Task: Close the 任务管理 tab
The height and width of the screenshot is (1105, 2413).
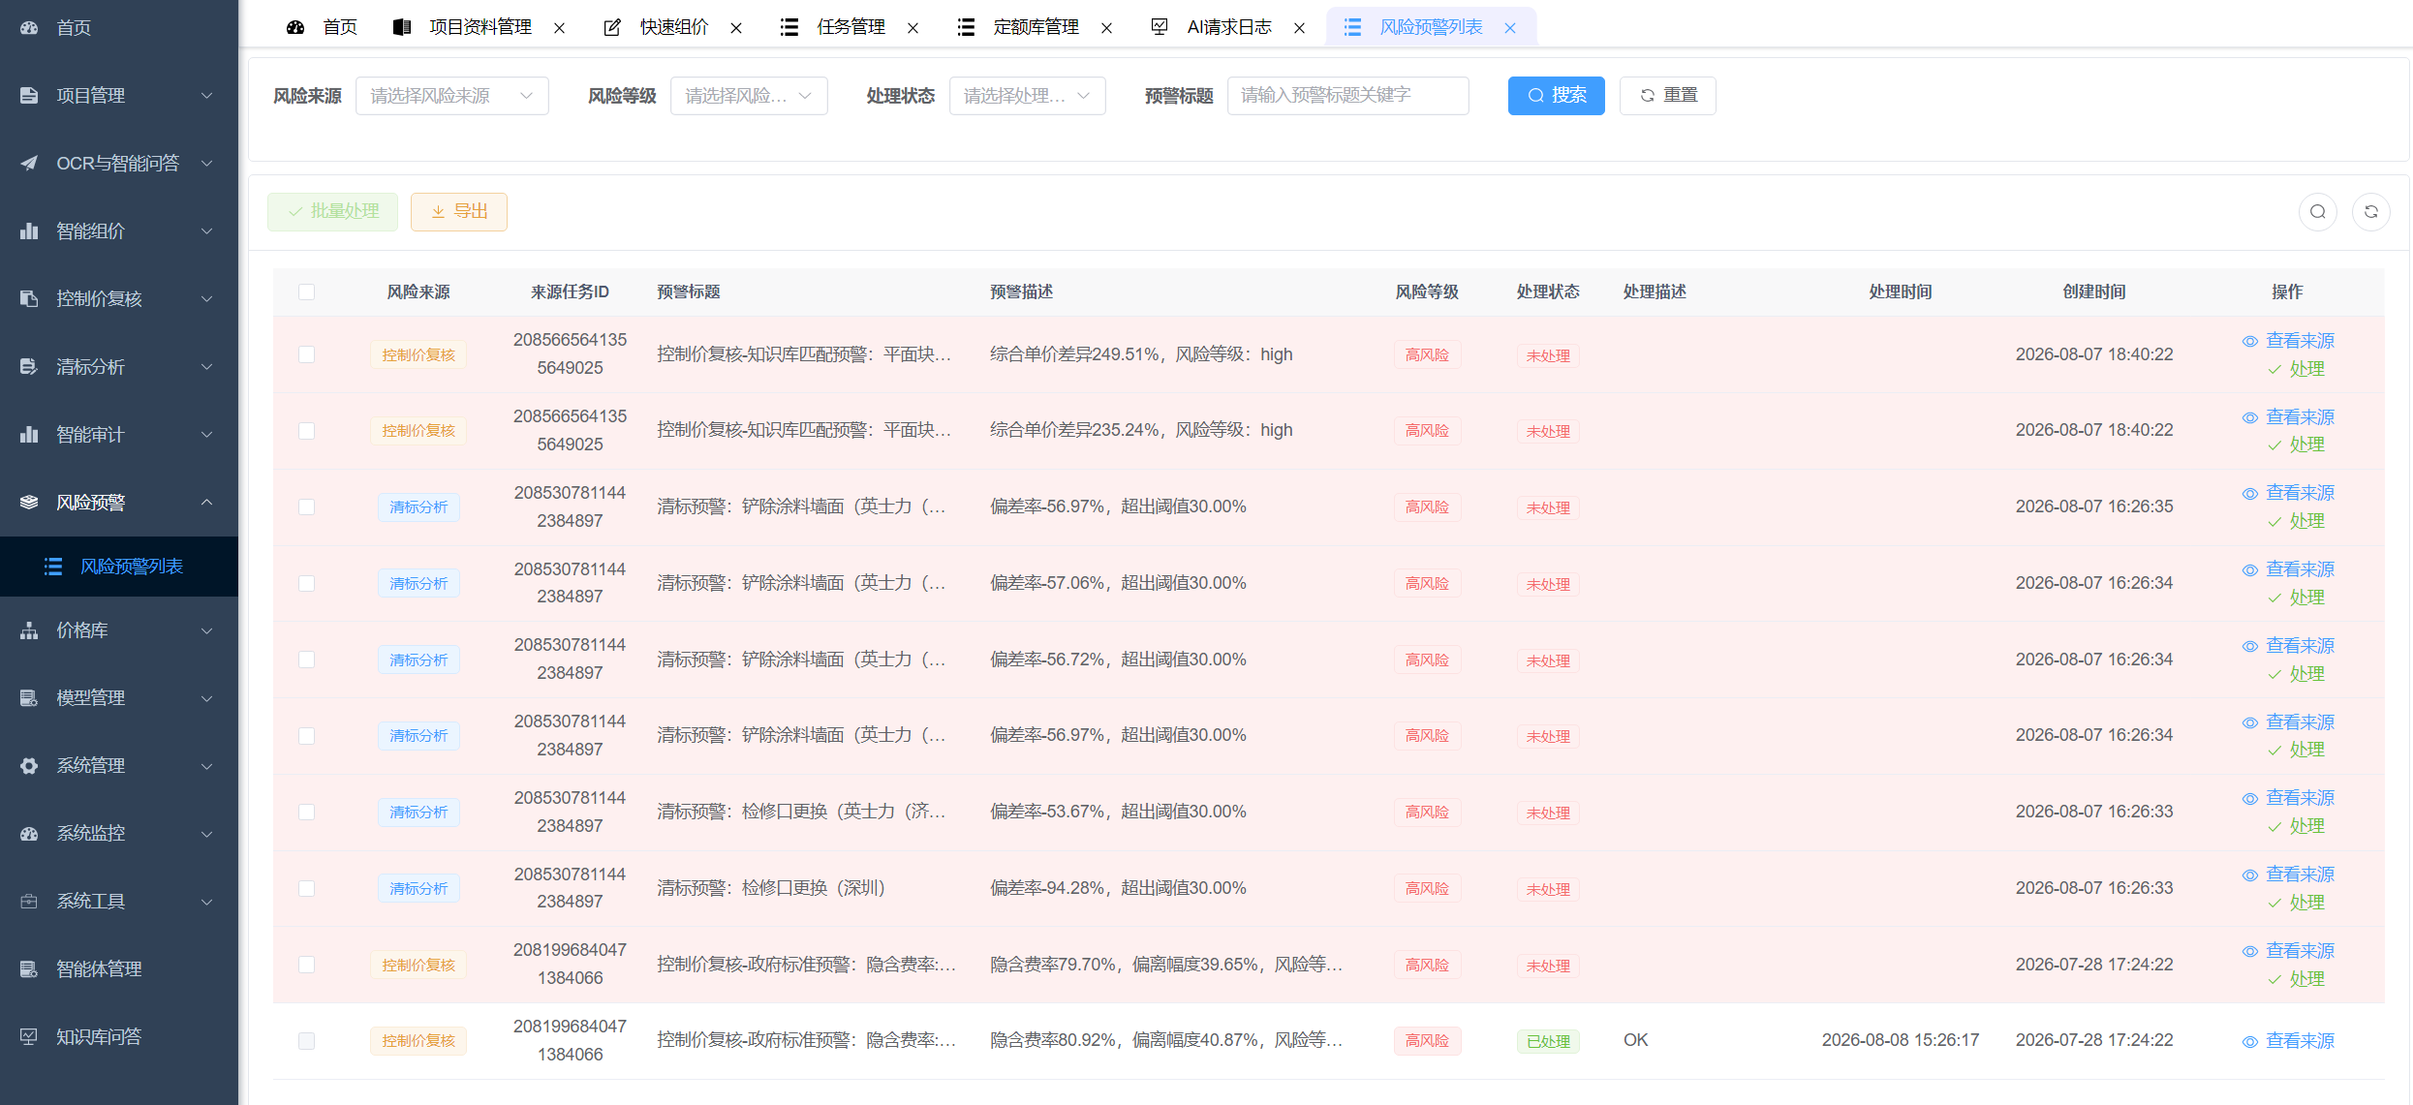Action: [913, 28]
